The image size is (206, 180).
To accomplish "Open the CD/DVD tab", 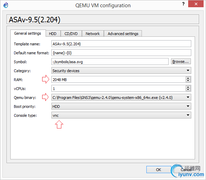I will coord(71,34).
